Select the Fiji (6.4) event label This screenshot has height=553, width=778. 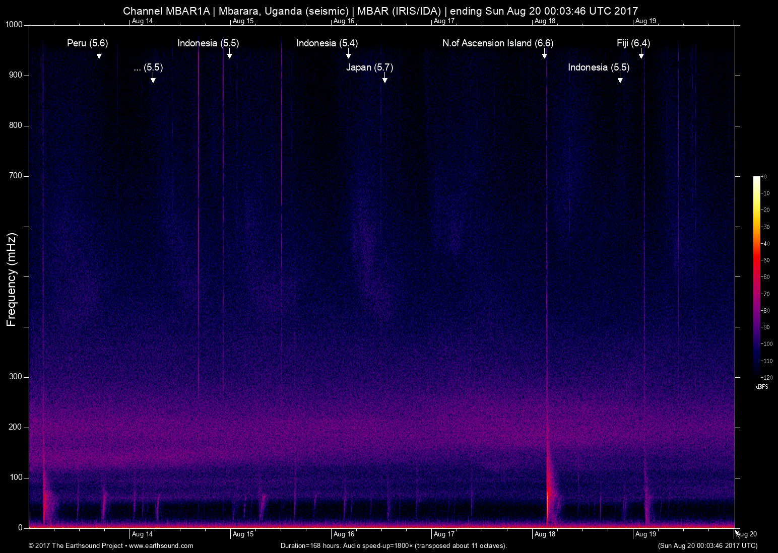coord(633,43)
